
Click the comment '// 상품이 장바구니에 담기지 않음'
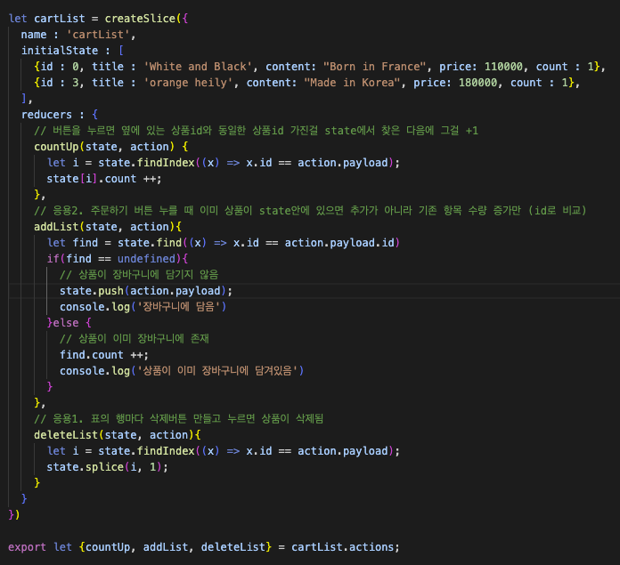[x=139, y=275]
